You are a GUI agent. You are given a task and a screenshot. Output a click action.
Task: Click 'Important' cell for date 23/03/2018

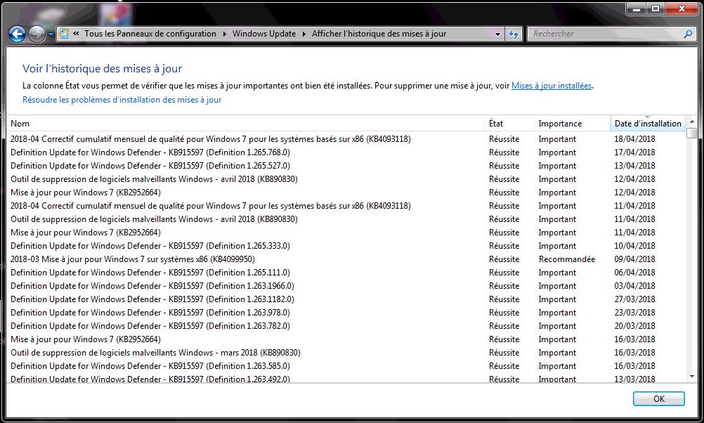pos(557,313)
